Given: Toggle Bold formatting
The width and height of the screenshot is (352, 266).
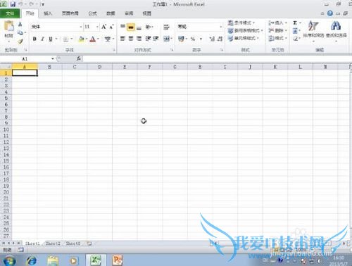Looking at the screenshot, I should 34,39.
